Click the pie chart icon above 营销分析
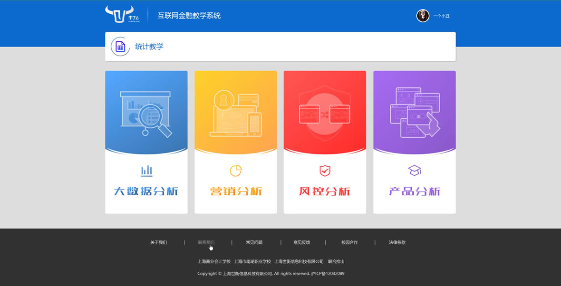 click(x=236, y=171)
